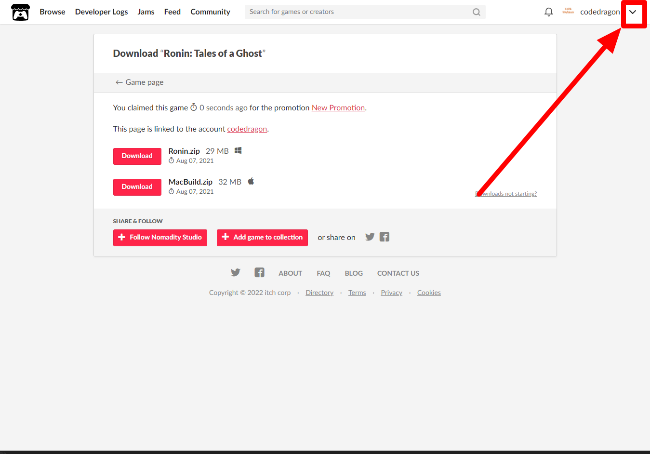Download Ronin.zip
Viewport: 650px width, 454px height.
pos(137,156)
